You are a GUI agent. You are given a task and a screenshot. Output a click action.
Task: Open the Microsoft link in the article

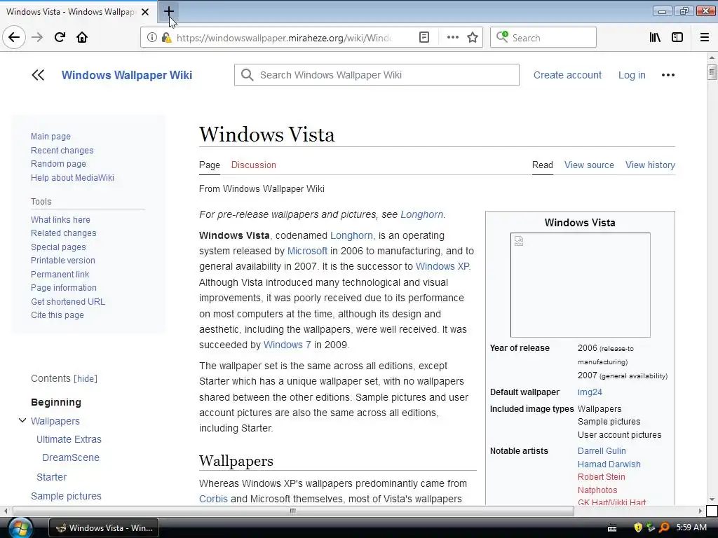307,251
